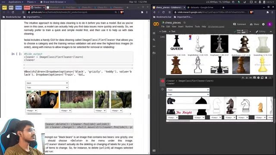Image resolution: width=276 pixels, height=155 pixels.
Task: Stop the running ImageClassifierCleaner cell in Colab
Action: coord(163,81)
